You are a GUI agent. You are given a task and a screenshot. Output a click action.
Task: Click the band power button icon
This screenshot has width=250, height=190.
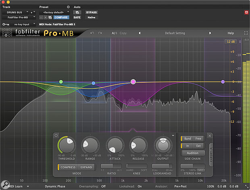tap(56, 136)
